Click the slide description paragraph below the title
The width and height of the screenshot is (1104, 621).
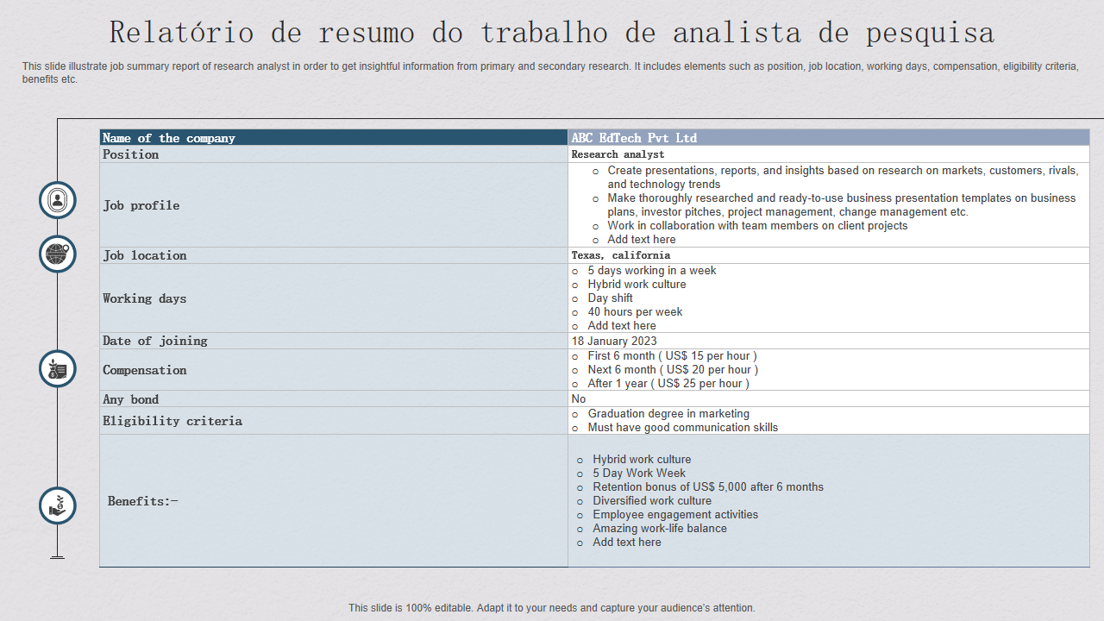coord(550,72)
